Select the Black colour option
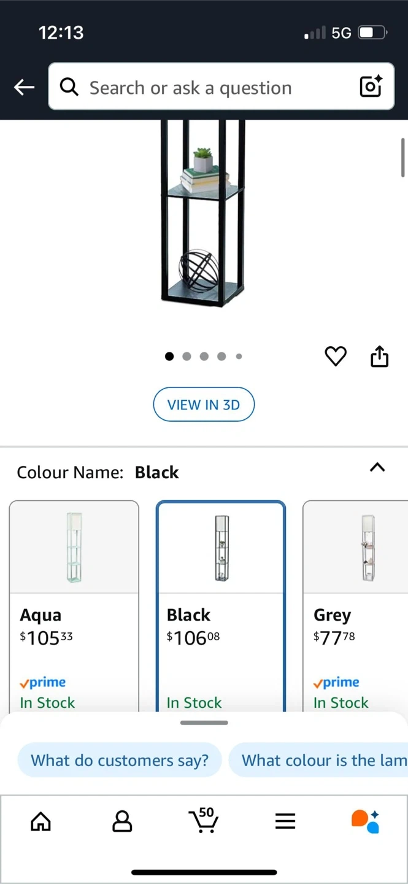This screenshot has height=884, width=408. [221, 605]
